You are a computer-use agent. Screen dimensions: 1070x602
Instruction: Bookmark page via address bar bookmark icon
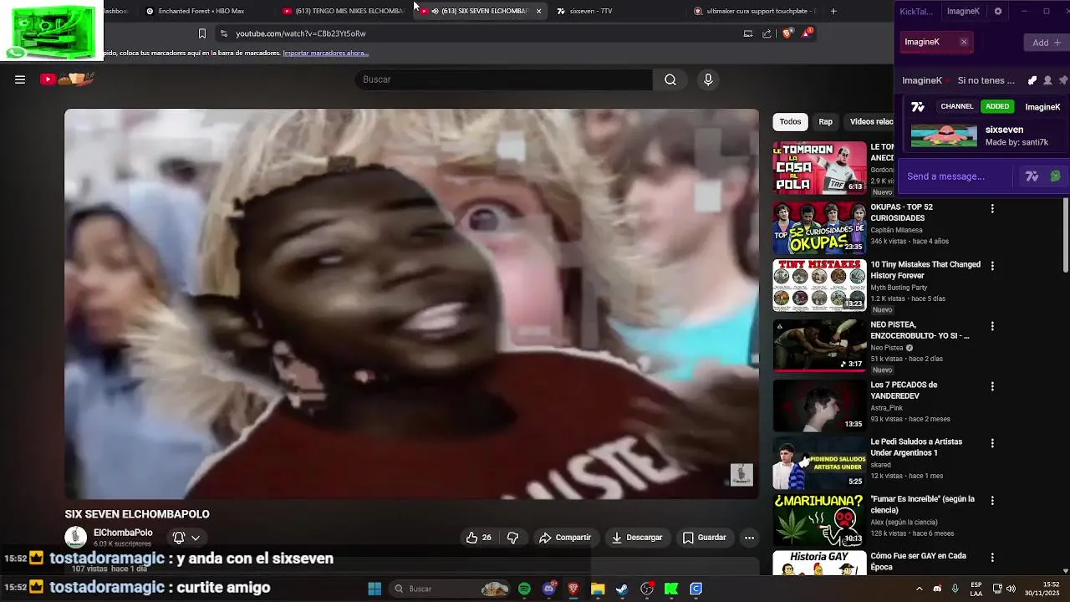tap(201, 33)
